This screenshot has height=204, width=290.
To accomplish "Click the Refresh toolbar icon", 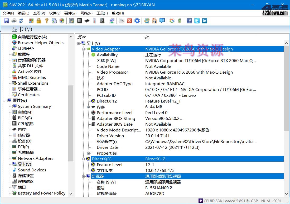I will [21, 21].
